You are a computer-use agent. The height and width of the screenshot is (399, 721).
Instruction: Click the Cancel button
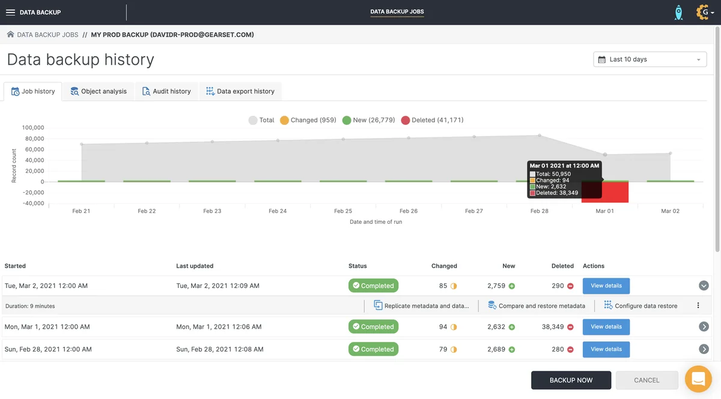tap(646, 380)
